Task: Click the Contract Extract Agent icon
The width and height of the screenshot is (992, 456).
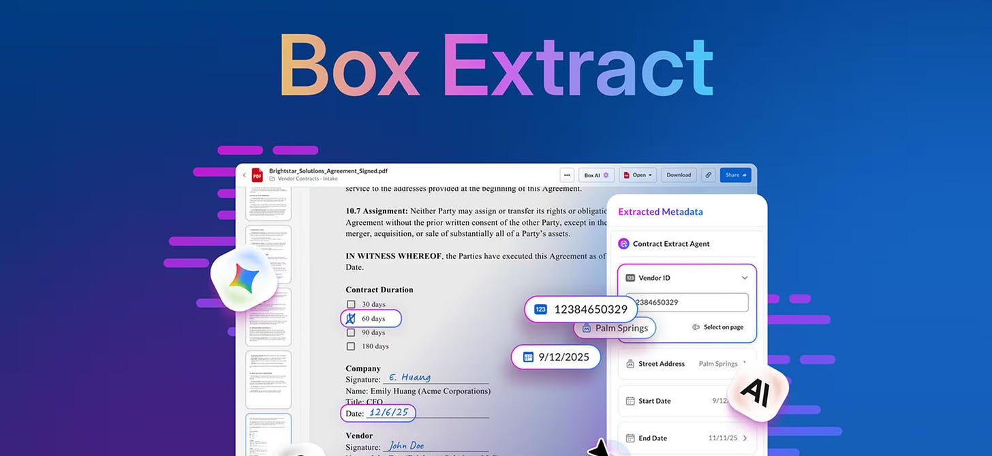Action: [x=623, y=243]
